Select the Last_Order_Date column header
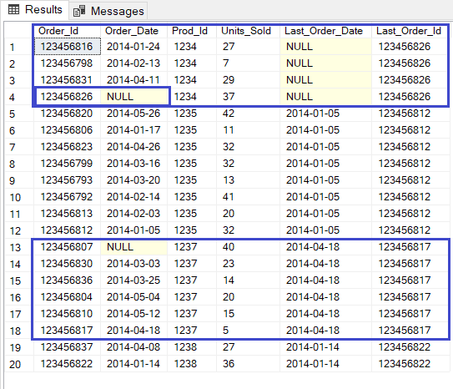 point(325,31)
